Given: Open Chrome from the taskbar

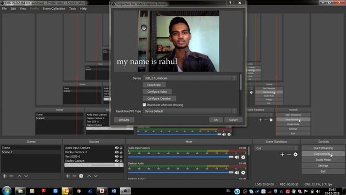Looking at the screenshot, I should click(79, 191).
